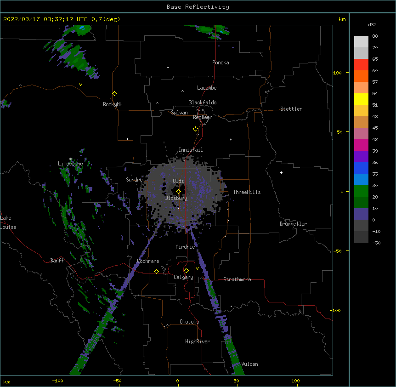Click the HighRiver town label
Image resolution: width=396 pixels, height=387 pixels.
coord(198,341)
